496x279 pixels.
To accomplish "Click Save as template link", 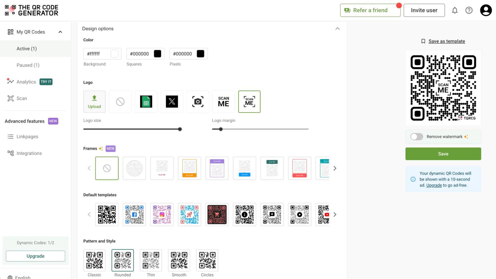I will (x=447, y=41).
